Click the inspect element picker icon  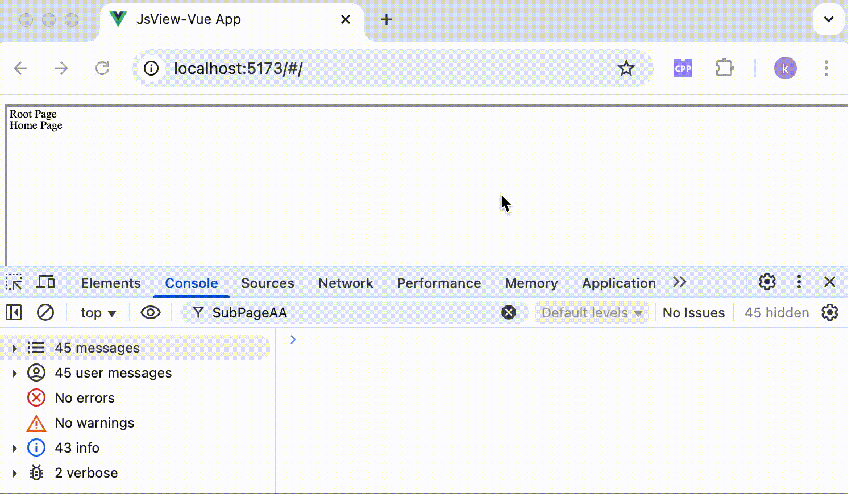click(14, 282)
